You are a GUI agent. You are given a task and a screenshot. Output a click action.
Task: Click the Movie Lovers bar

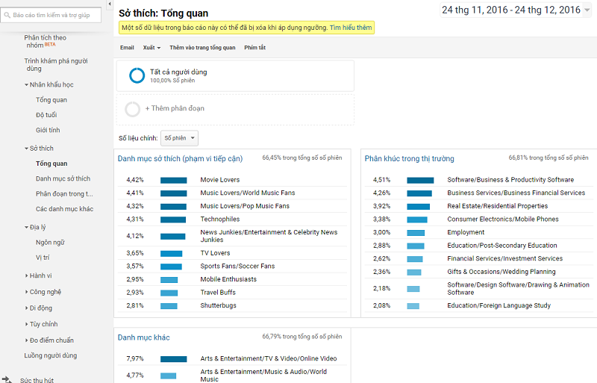(x=173, y=180)
